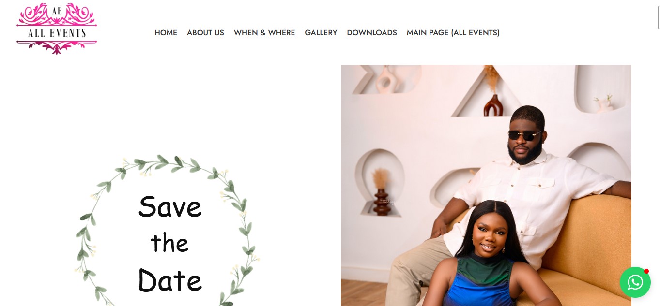The height and width of the screenshot is (306, 660).
Task: Click the AE initials atop the logo
Action: 57,10
